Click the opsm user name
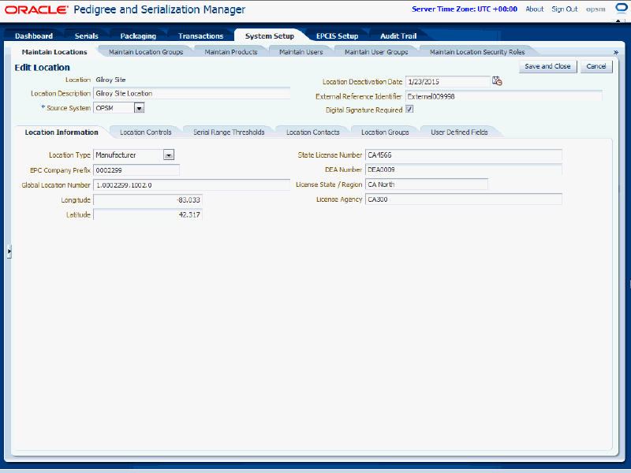This screenshot has width=631, height=473. [x=596, y=9]
